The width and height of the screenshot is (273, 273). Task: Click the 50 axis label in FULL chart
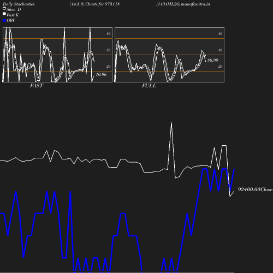click(221, 50)
